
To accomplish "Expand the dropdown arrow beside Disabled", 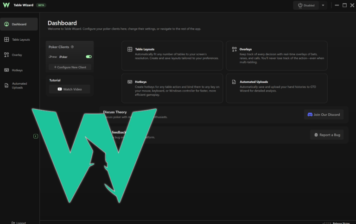I will coord(323,5).
